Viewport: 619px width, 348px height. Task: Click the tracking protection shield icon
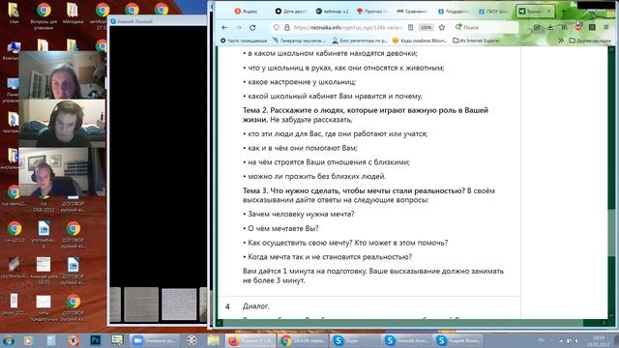[277, 27]
